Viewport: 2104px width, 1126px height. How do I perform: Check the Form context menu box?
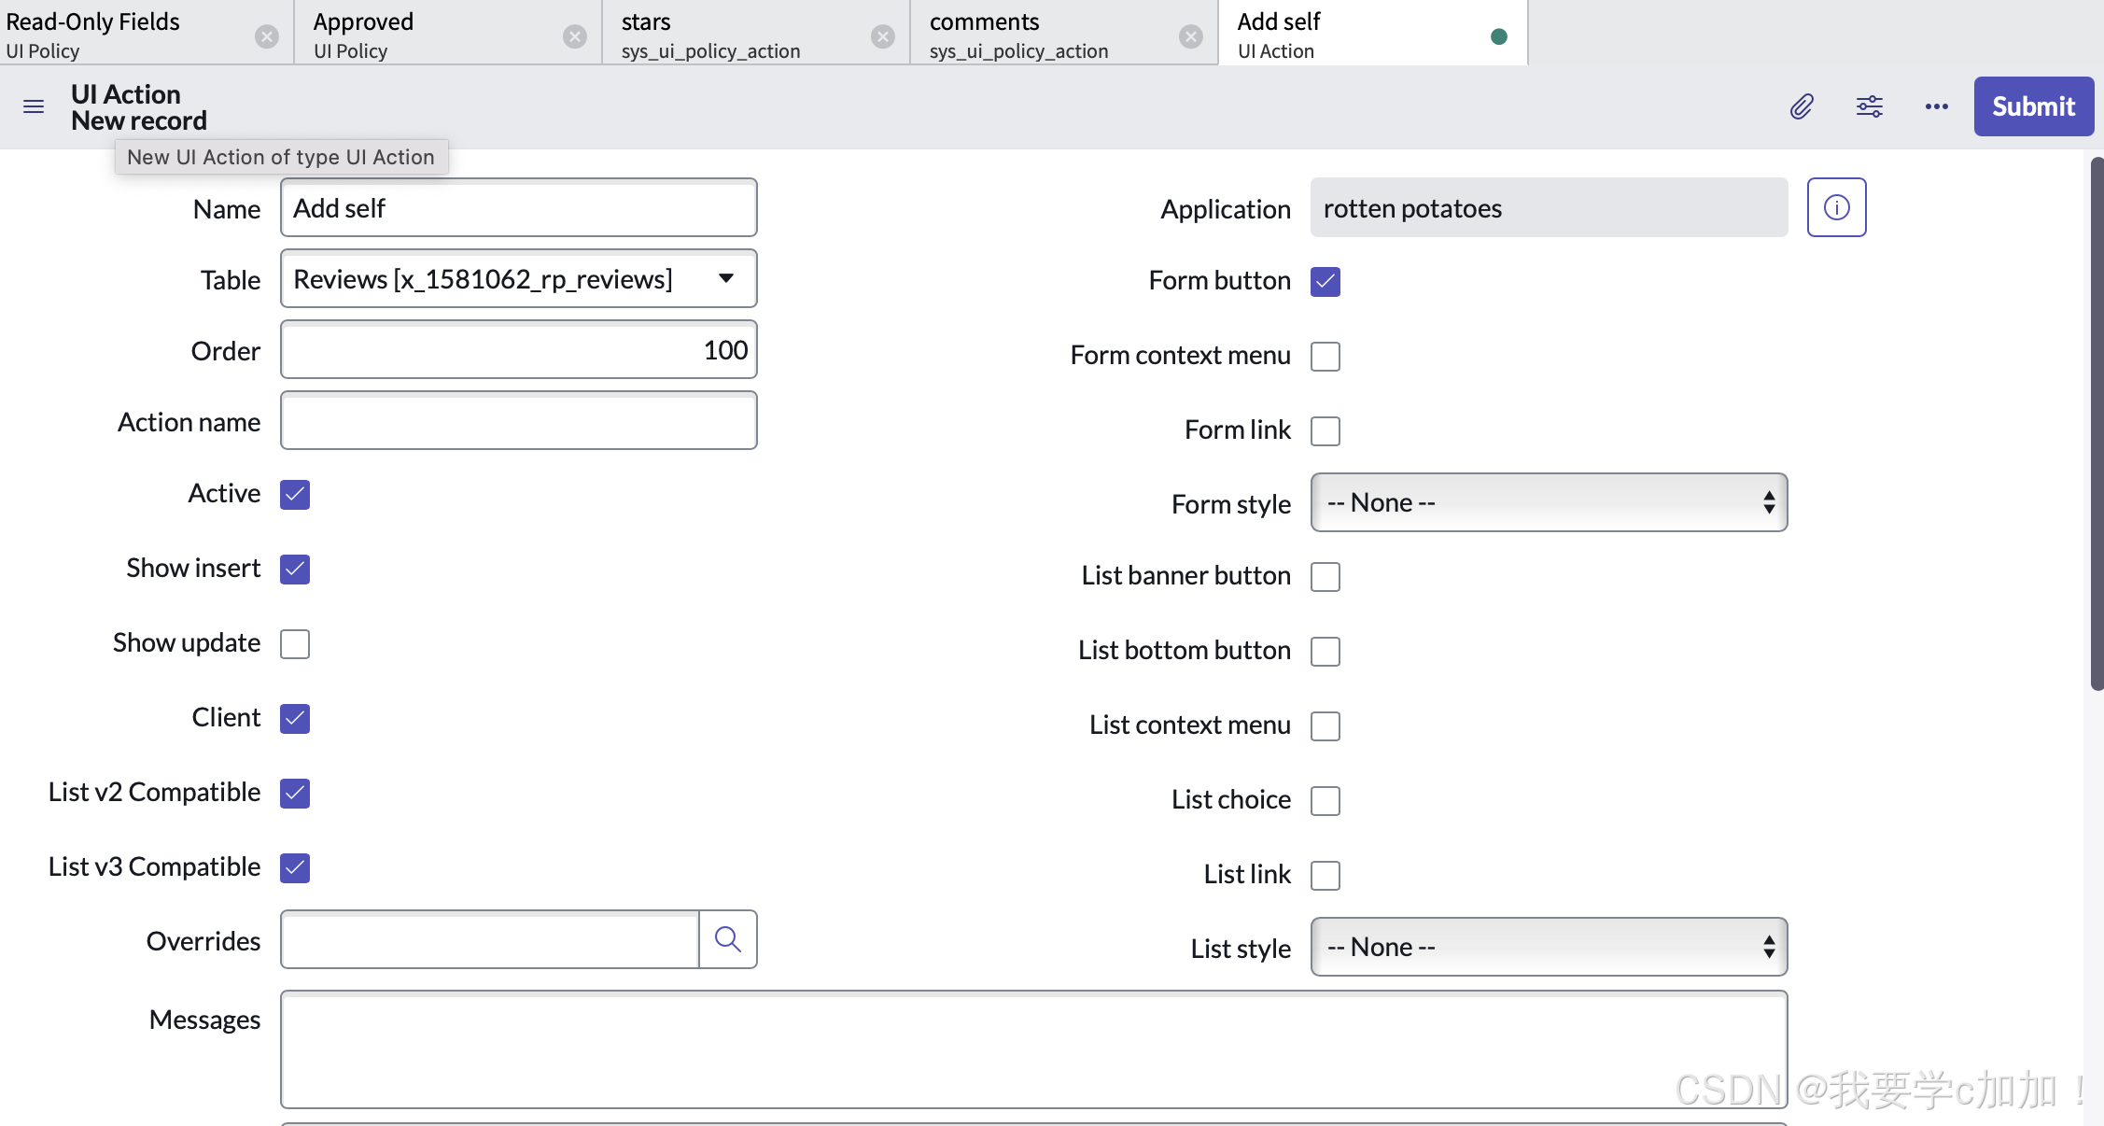point(1325,357)
